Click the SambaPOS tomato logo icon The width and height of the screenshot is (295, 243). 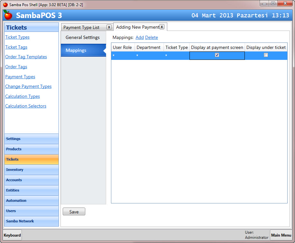coord(8,15)
